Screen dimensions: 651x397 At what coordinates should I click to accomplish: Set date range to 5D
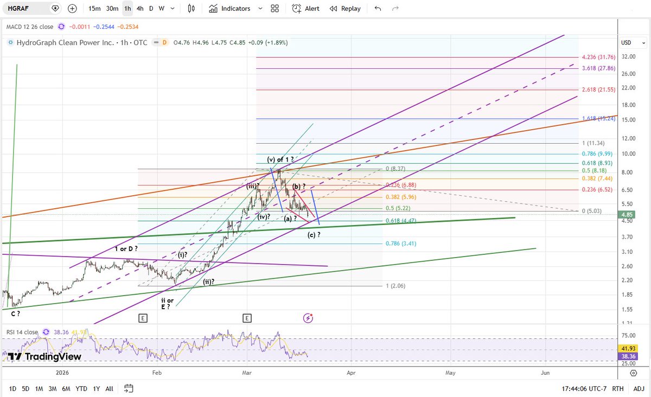click(x=25, y=388)
